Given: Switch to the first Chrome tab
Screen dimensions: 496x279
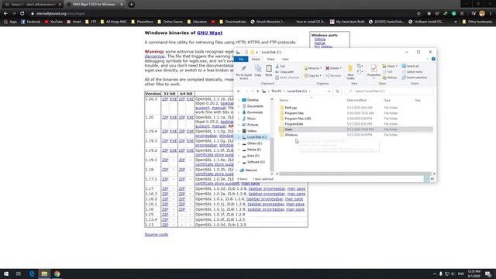Looking at the screenshot, I should (33, 5).
